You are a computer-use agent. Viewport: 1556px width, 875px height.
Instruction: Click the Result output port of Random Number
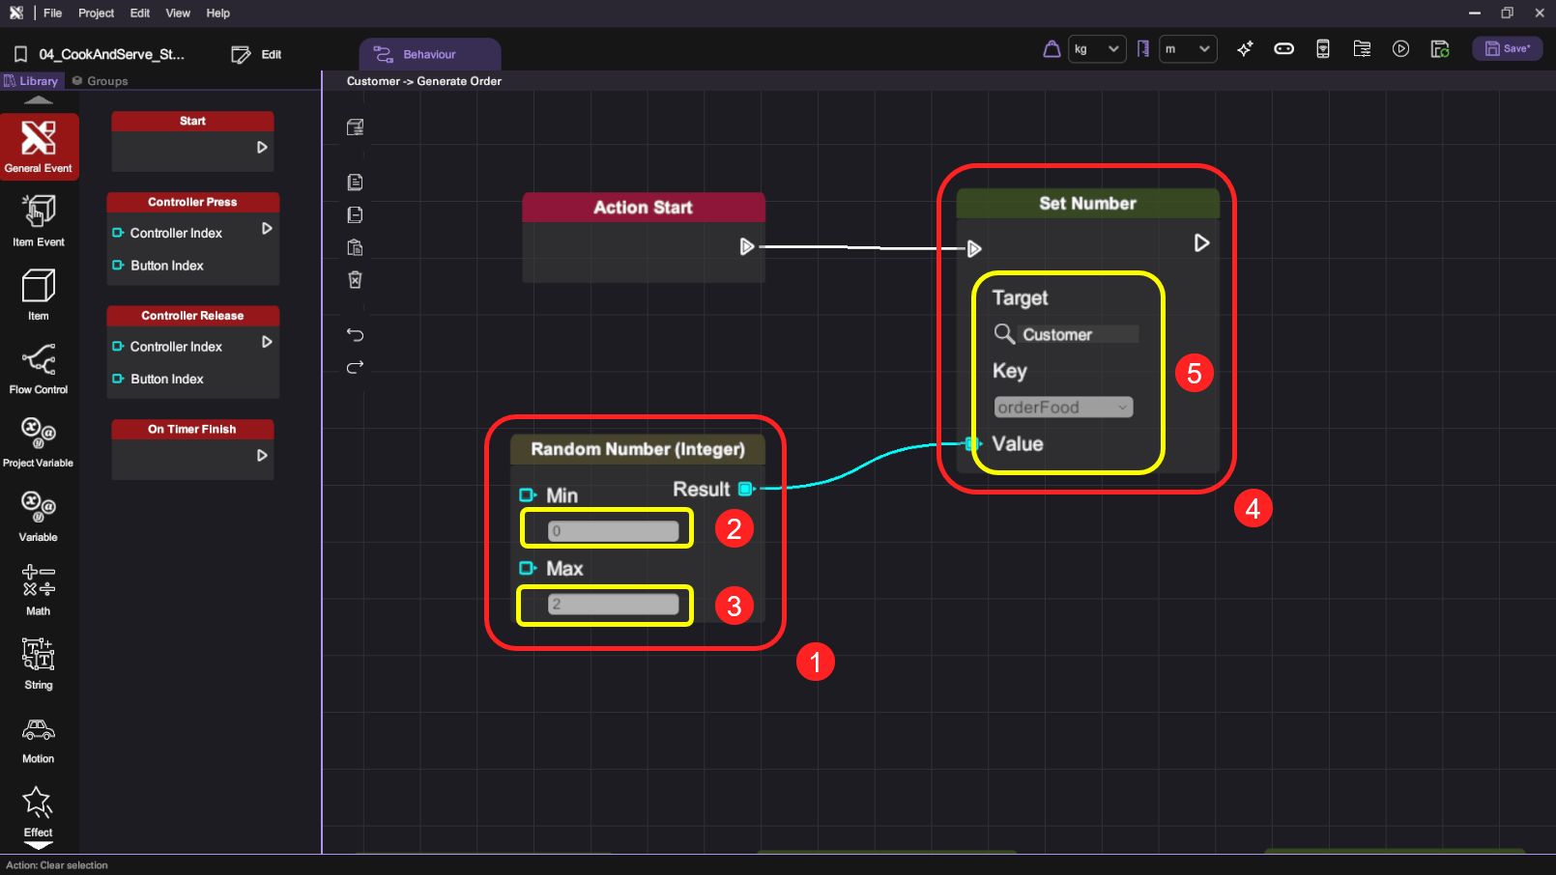(x=745, y=489)
